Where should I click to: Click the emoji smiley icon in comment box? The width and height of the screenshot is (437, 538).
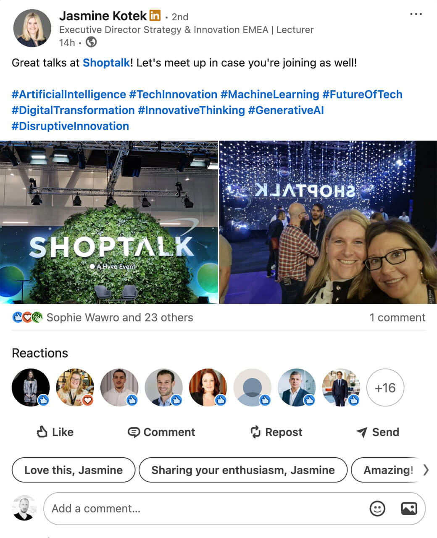(377, 509)
